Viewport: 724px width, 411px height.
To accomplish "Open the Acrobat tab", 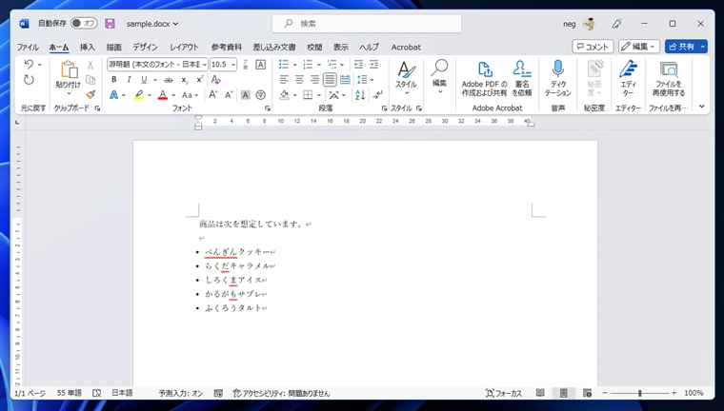I will click(x=406, y=47).
